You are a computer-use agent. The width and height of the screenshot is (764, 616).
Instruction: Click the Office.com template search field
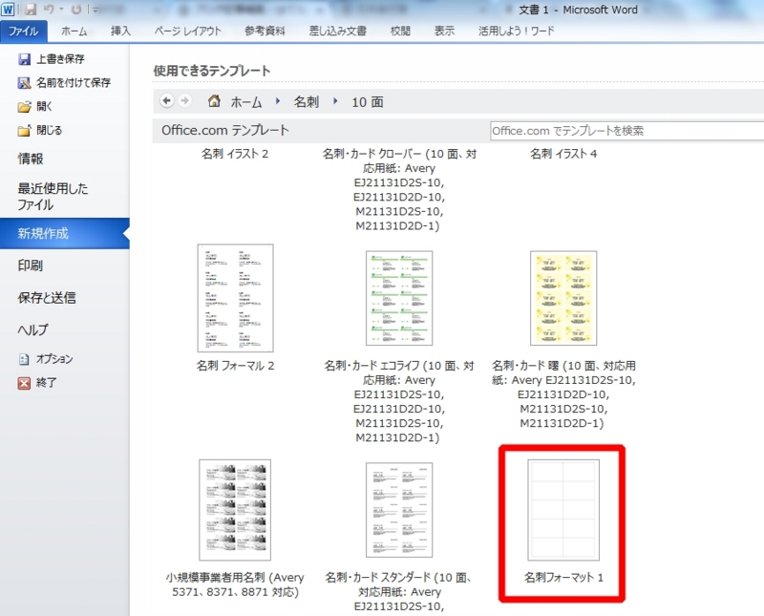click(626, 131)
